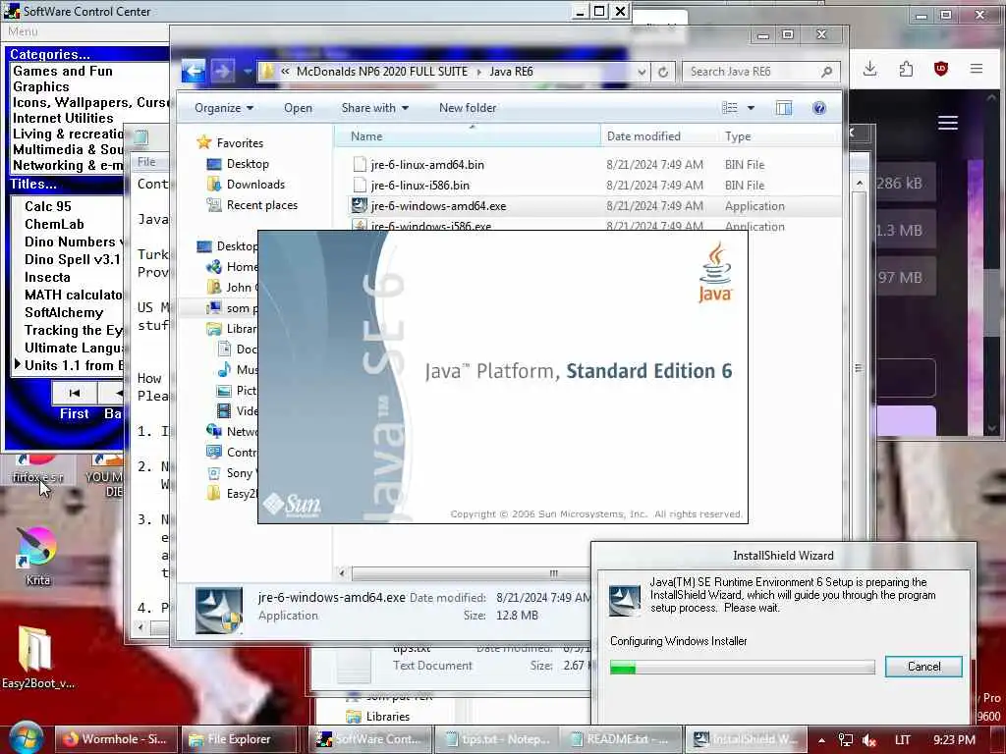
Task: Select ChemLab title
Action: (x=54, y=224)
